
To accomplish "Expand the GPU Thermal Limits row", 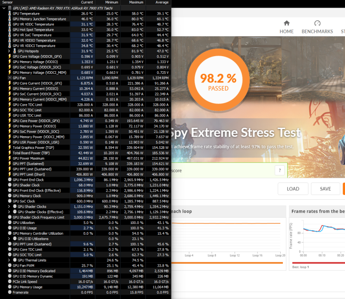I will coord(9,260).
